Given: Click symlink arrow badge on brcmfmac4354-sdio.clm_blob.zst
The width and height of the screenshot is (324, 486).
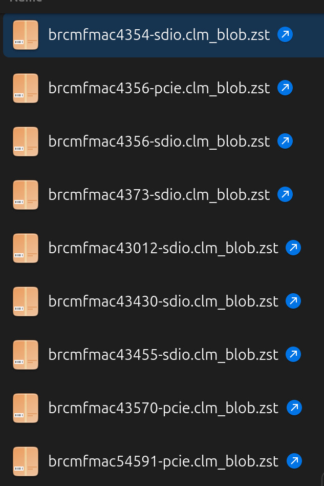Looking at the screenshot, I should (285, 34).
